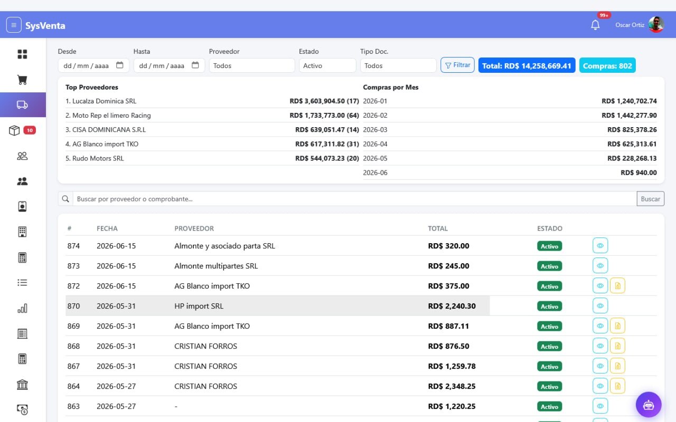View purchase 870 HP import SRL eye icon
The image size is (676, 422).
600,306
